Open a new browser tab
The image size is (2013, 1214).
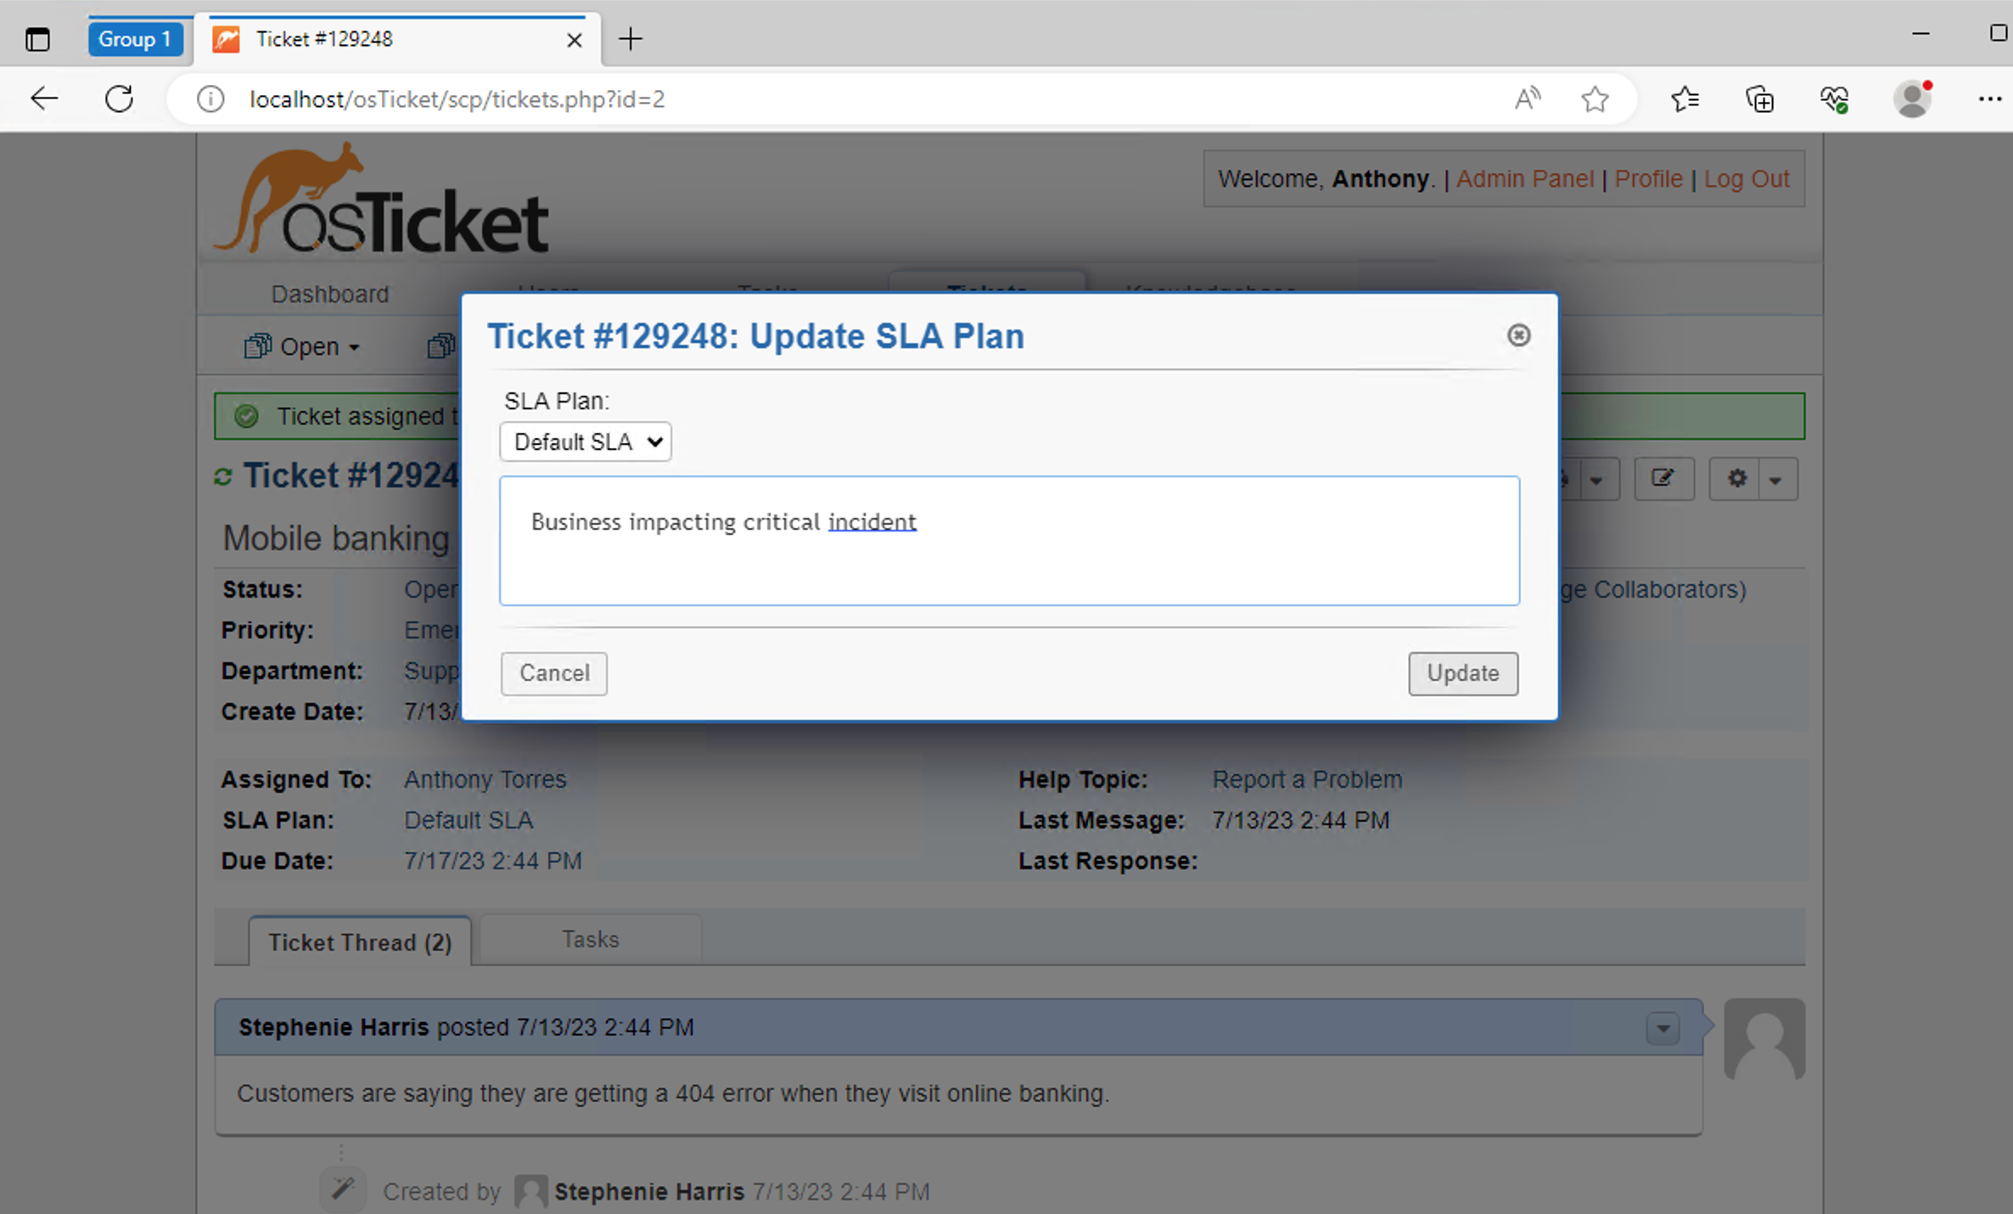tap(631, 39)
